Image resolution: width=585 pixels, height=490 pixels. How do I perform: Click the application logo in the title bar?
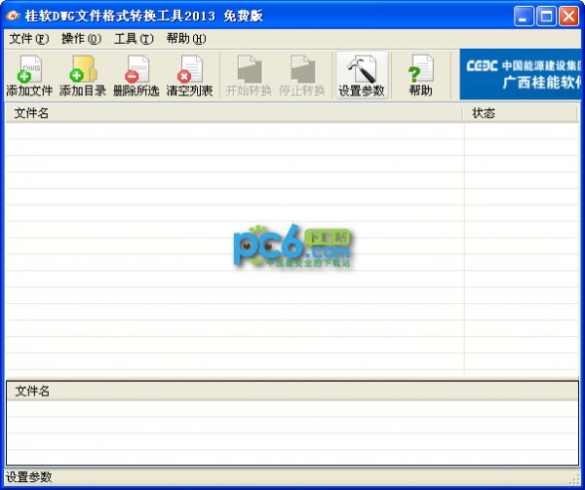click(13, 16)
